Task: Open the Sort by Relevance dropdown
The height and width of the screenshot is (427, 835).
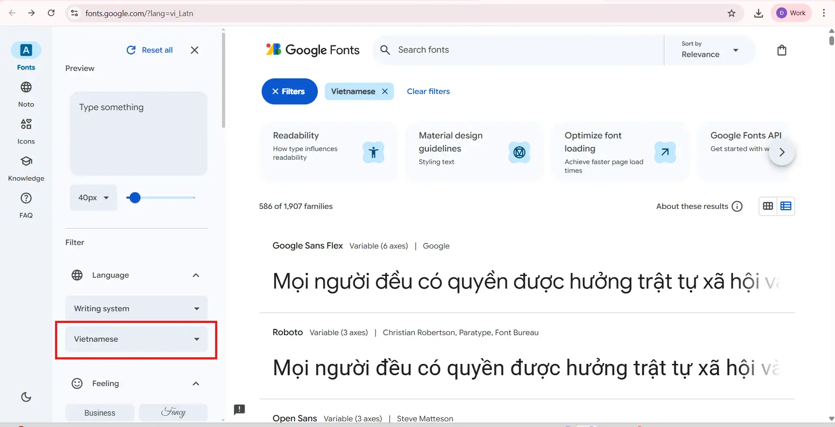Action: tap(710, 50)
